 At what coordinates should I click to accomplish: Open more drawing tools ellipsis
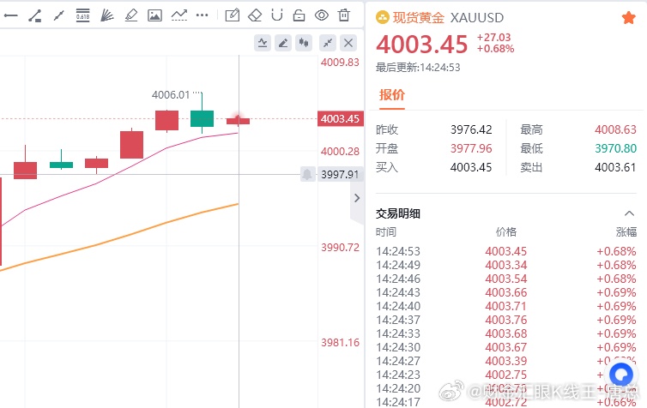tap(203, 15)
